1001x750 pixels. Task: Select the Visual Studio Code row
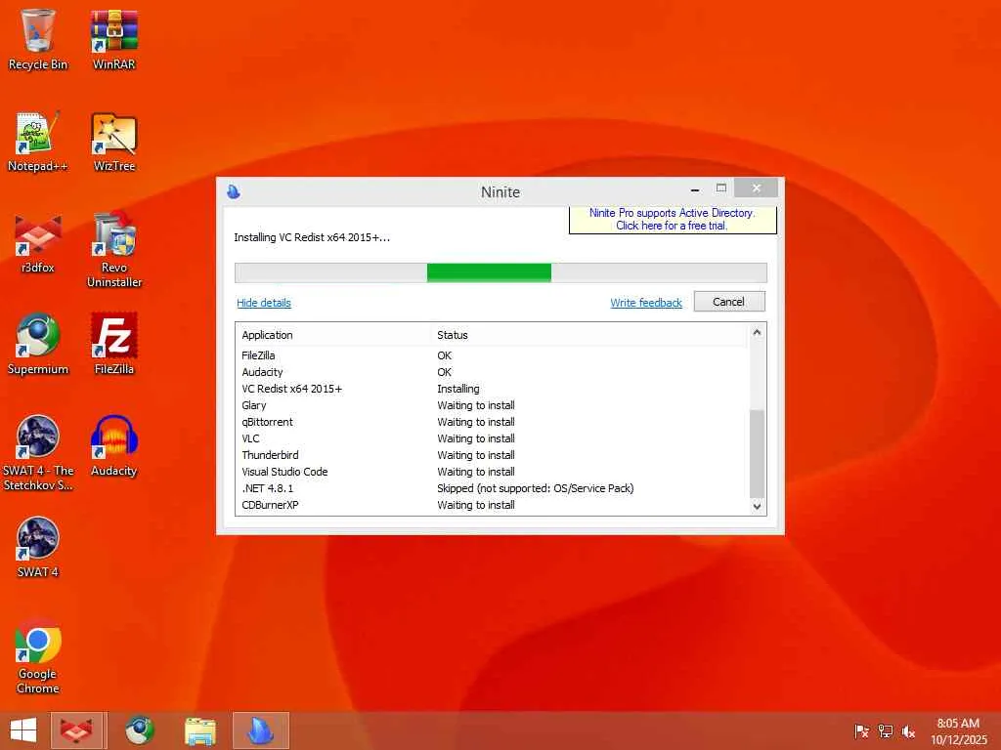(492, 472)
